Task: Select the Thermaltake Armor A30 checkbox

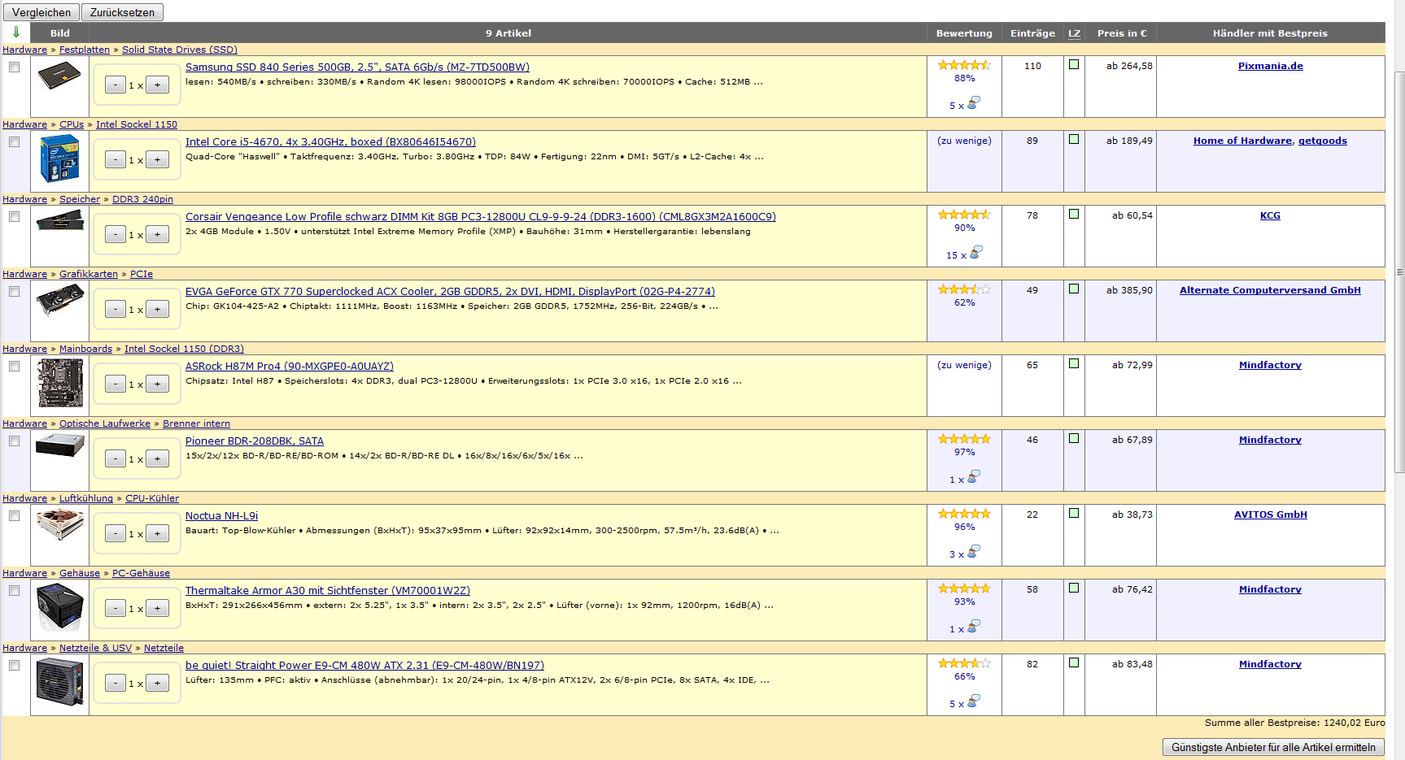Action: point(15,591)
